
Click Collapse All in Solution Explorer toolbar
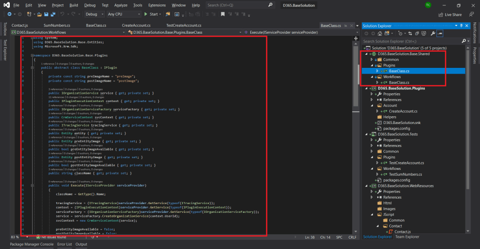(x=416, y=33)
